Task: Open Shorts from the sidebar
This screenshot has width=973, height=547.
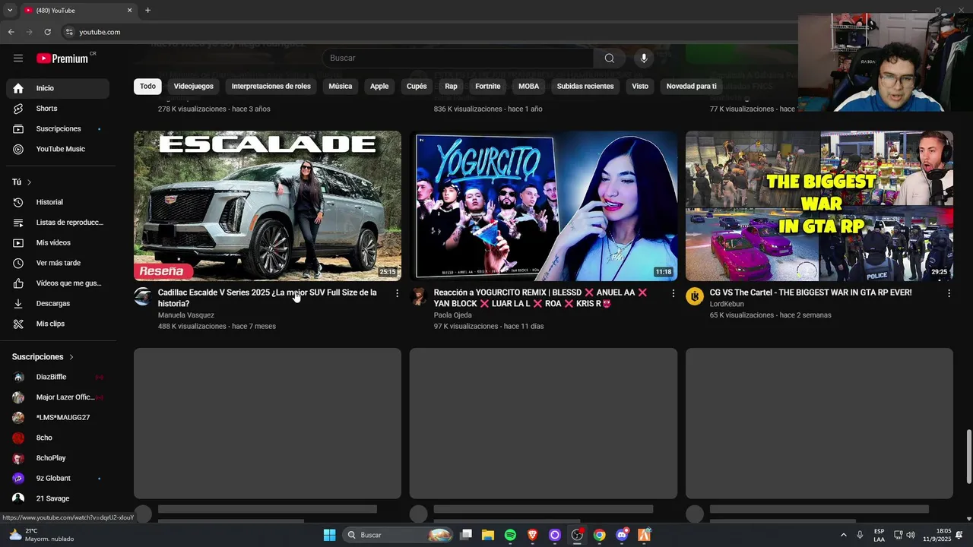Action: click(58, 109)
